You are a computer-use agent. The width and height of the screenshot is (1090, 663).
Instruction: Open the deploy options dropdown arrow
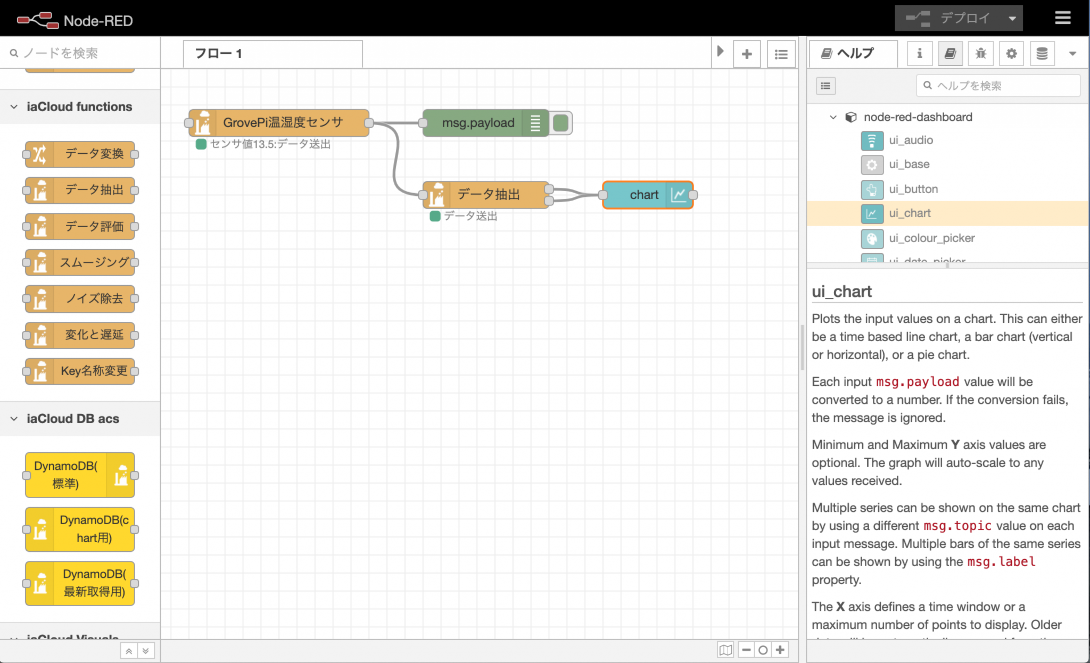pyautogui.click(x=1012, y=19)
